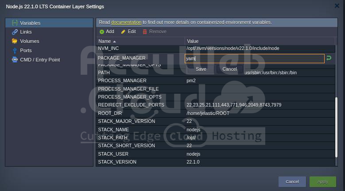Click the Variables braces icon in sidebar
Image resolution: width=345 pixels, height=191 pixels.
click(15, 23)
